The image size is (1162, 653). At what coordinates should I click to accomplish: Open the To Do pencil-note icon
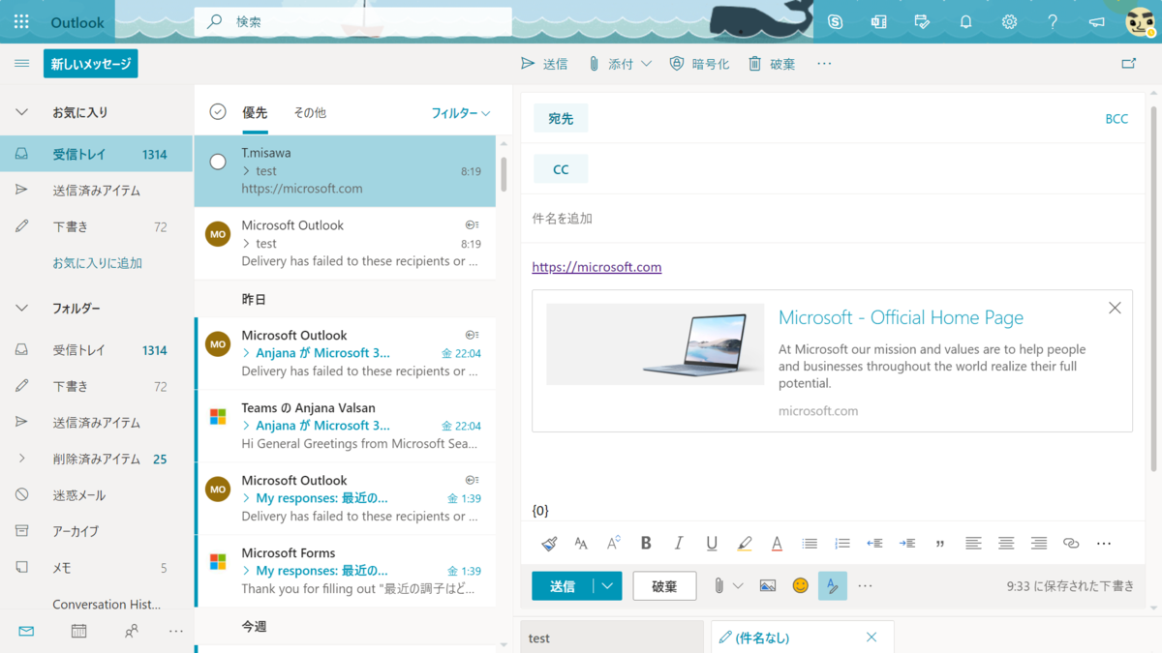[x=922, y=21]
